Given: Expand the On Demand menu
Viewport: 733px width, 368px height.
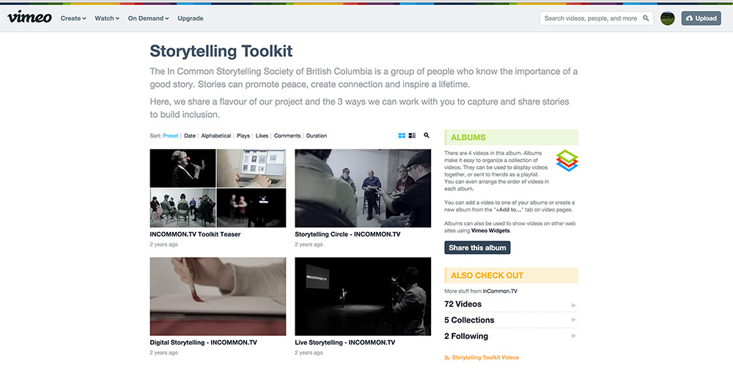Looking at the screenshot, I should [x=148, y=18].
